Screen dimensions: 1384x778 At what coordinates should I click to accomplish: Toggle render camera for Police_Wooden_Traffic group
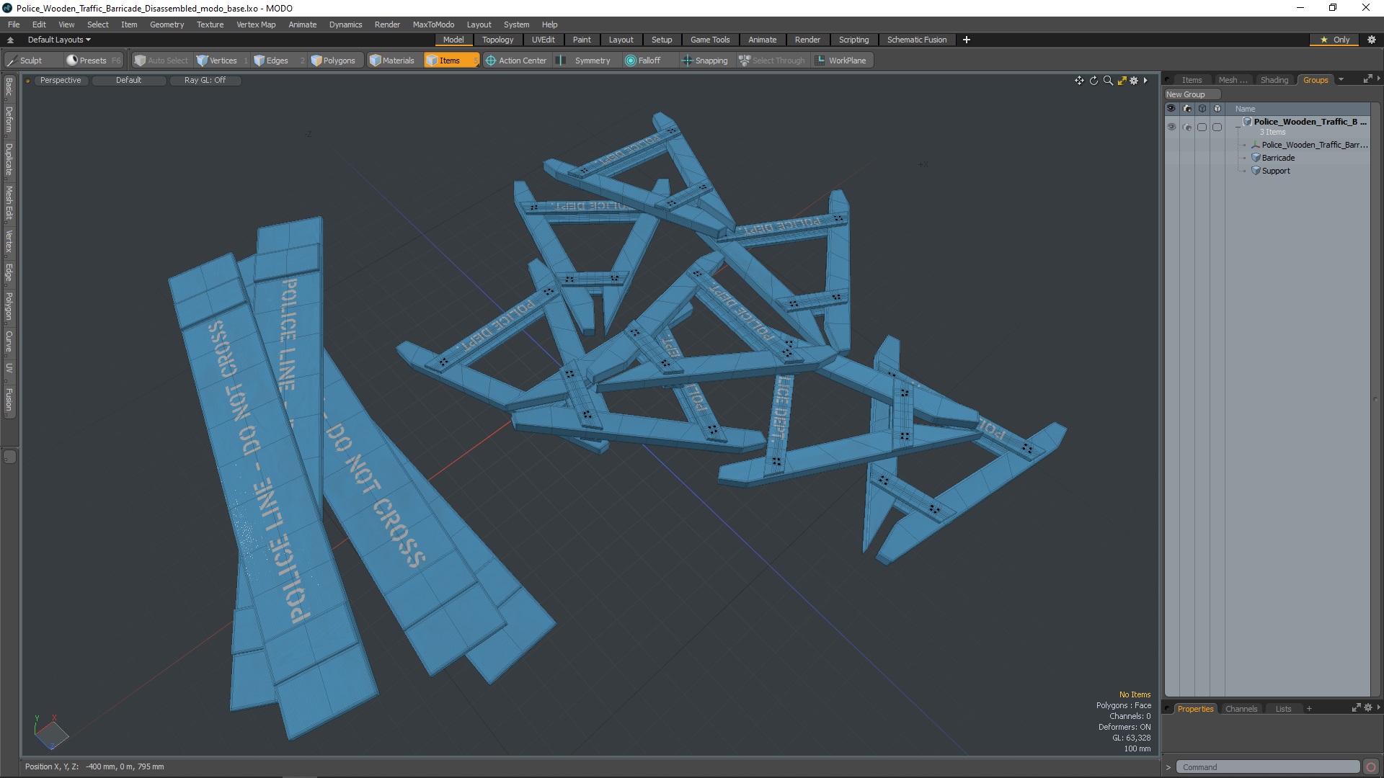[1187, 127]
